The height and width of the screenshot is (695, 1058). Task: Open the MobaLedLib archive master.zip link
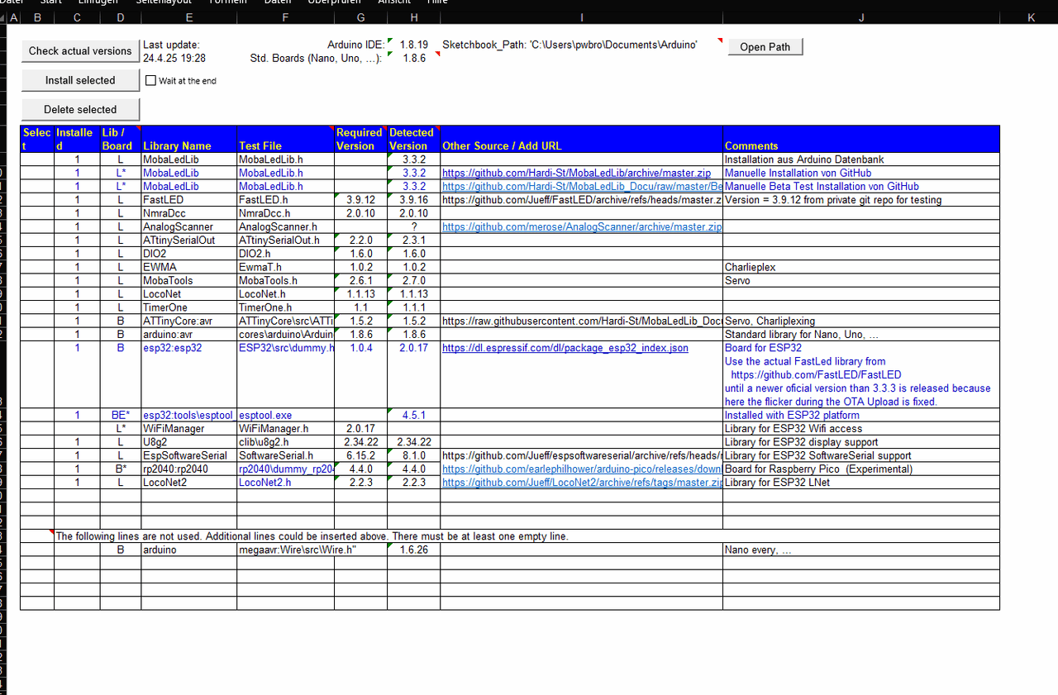tap(576, 174)
